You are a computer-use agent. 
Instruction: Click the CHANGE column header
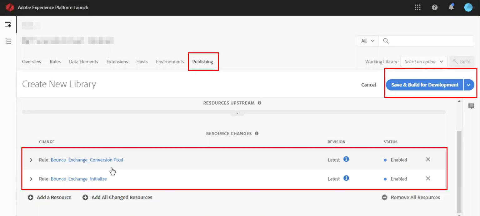click(47, 142)
